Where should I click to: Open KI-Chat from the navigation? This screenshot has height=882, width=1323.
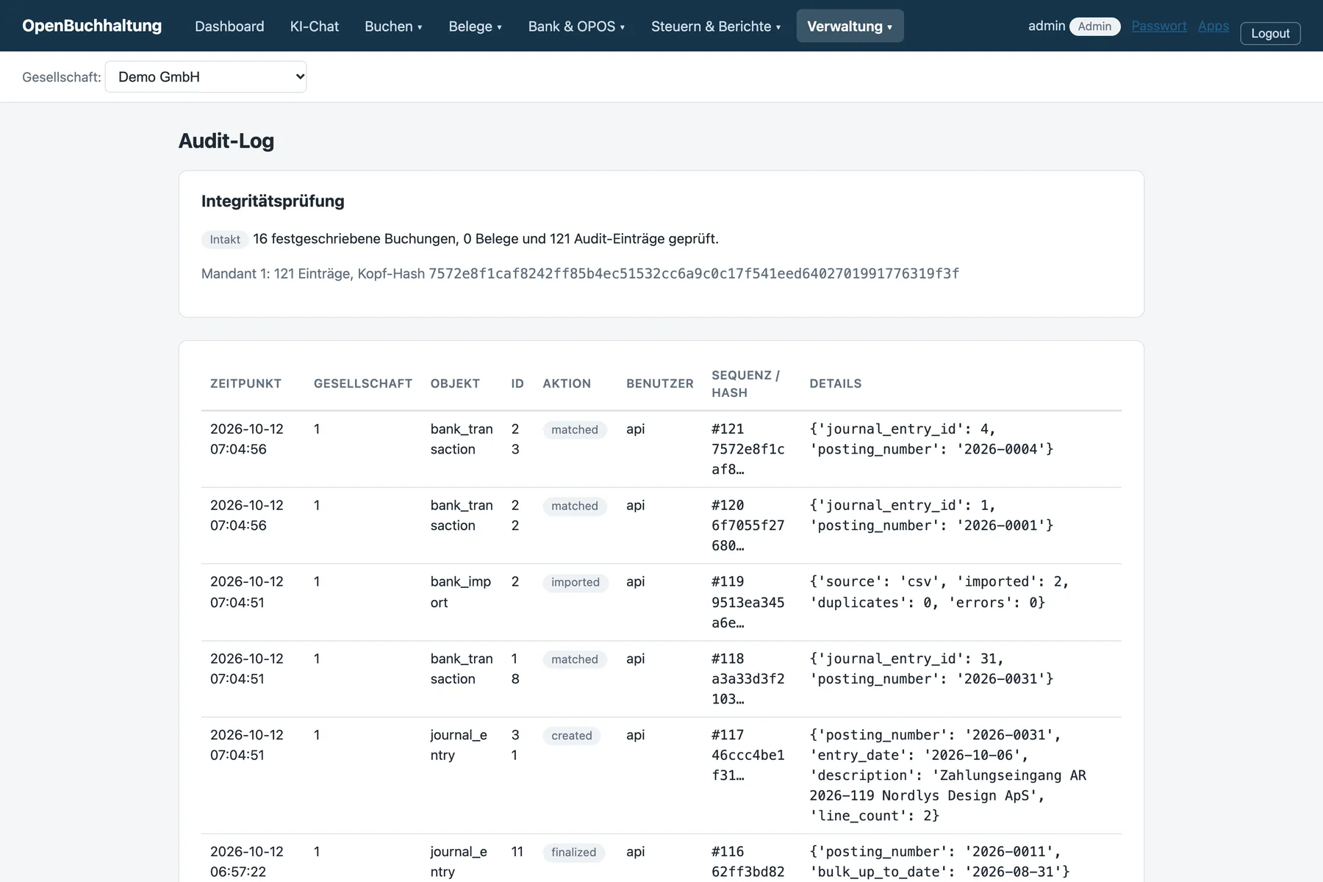[x=315, y=26]
